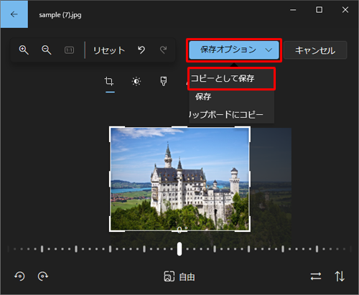
Task: Zoom out with the magnifier minus icon
Action: 47,50
